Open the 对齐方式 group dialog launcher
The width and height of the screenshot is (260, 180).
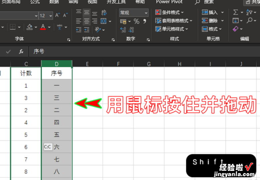pyautogui.click(x=113, y=40)
